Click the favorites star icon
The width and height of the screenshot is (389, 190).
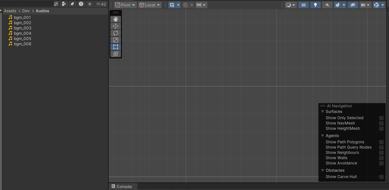point(89,4)
